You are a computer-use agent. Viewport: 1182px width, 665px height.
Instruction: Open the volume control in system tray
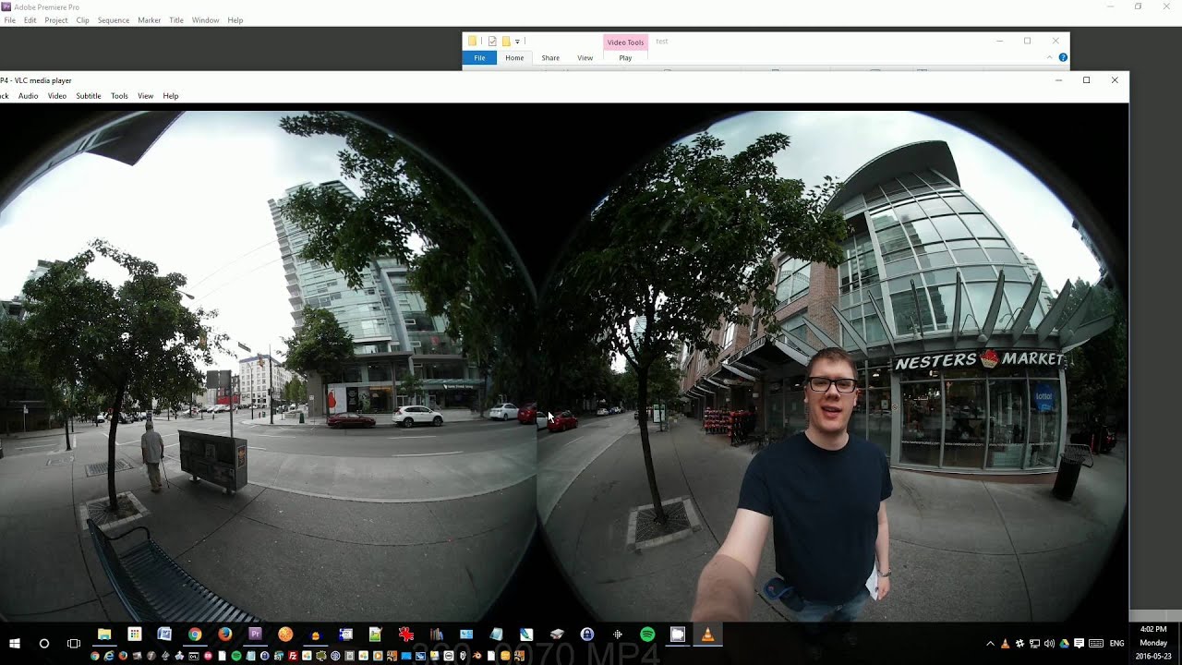1049,643
